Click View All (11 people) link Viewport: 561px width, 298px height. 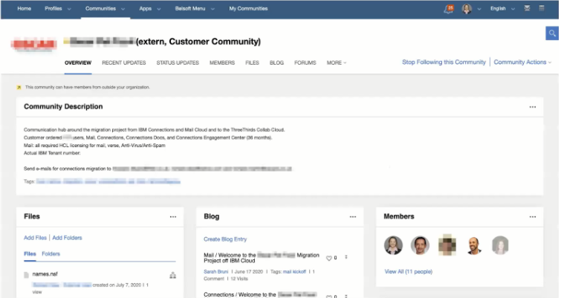click(408, 272)
